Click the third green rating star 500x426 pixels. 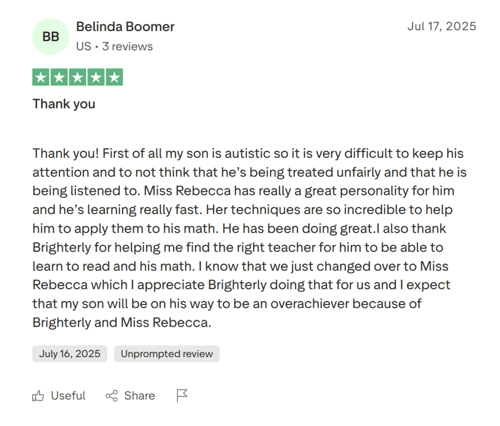click(78, 77)
